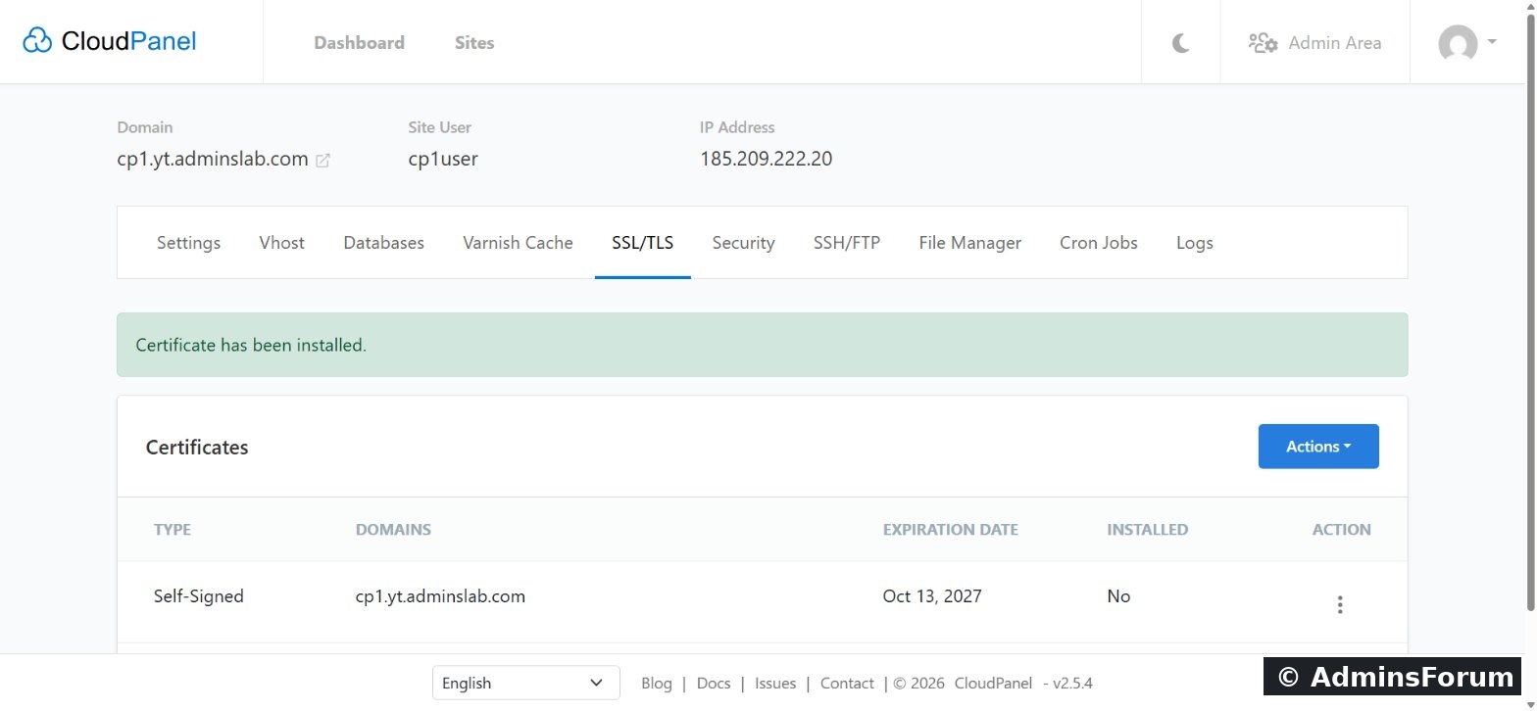
Task: Open the Databases tab
Action: (x=383, y=243)
